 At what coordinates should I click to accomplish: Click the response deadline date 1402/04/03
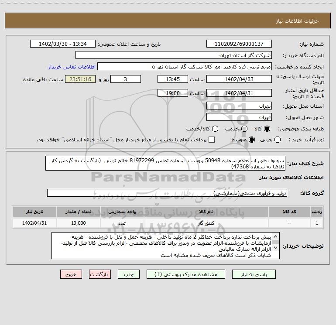click(x=239, y=79)
